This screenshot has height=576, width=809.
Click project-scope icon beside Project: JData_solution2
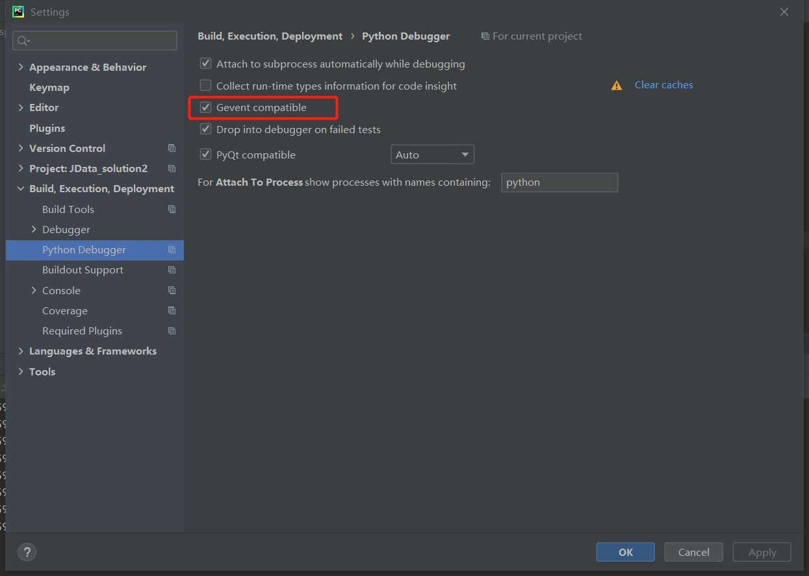[x=172, y=168]
